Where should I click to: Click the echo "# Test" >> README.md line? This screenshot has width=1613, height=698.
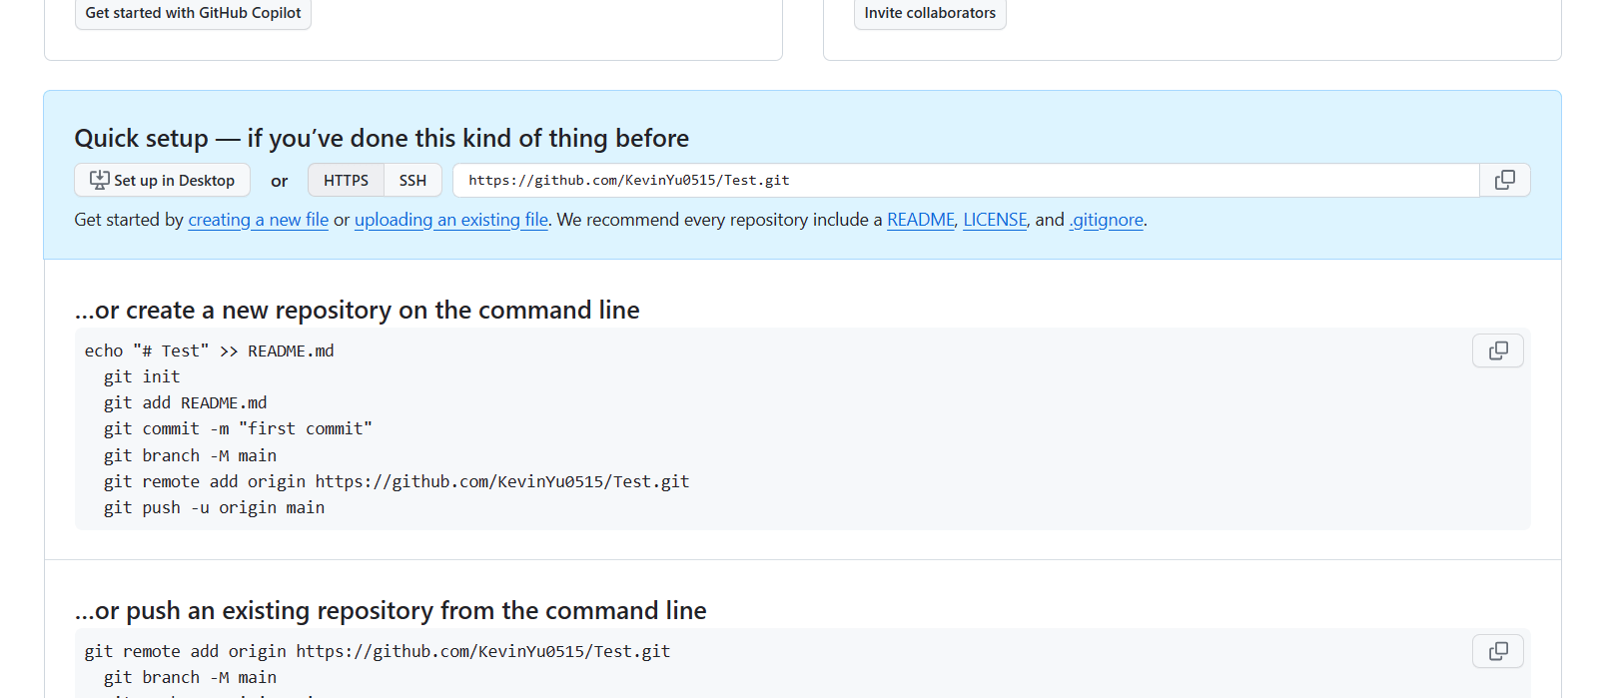[210, 350]
